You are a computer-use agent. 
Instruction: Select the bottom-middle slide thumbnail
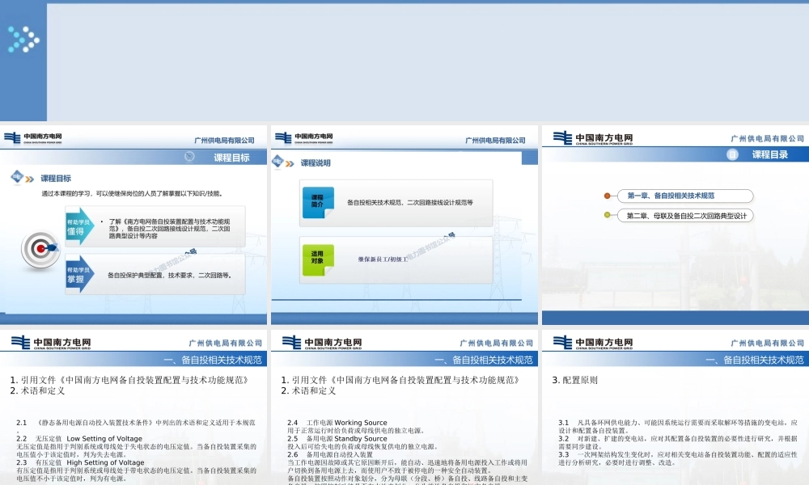[x=404, y=404]
